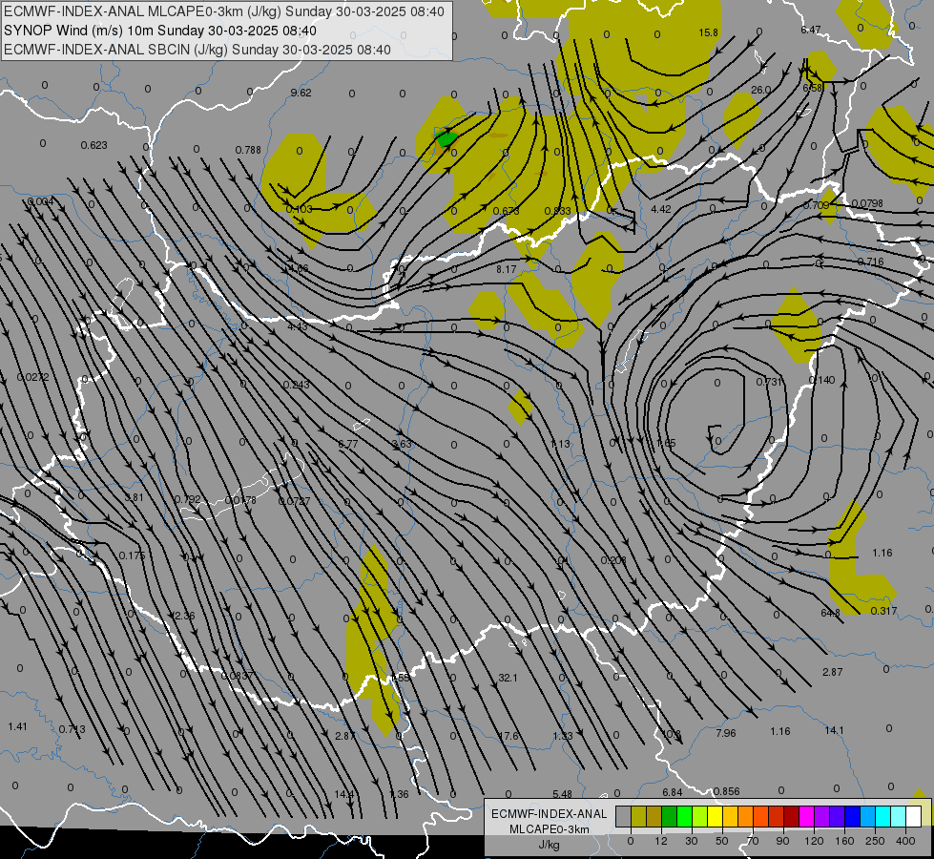
Task: Click the station value 15.8
Action: [708, 32]
